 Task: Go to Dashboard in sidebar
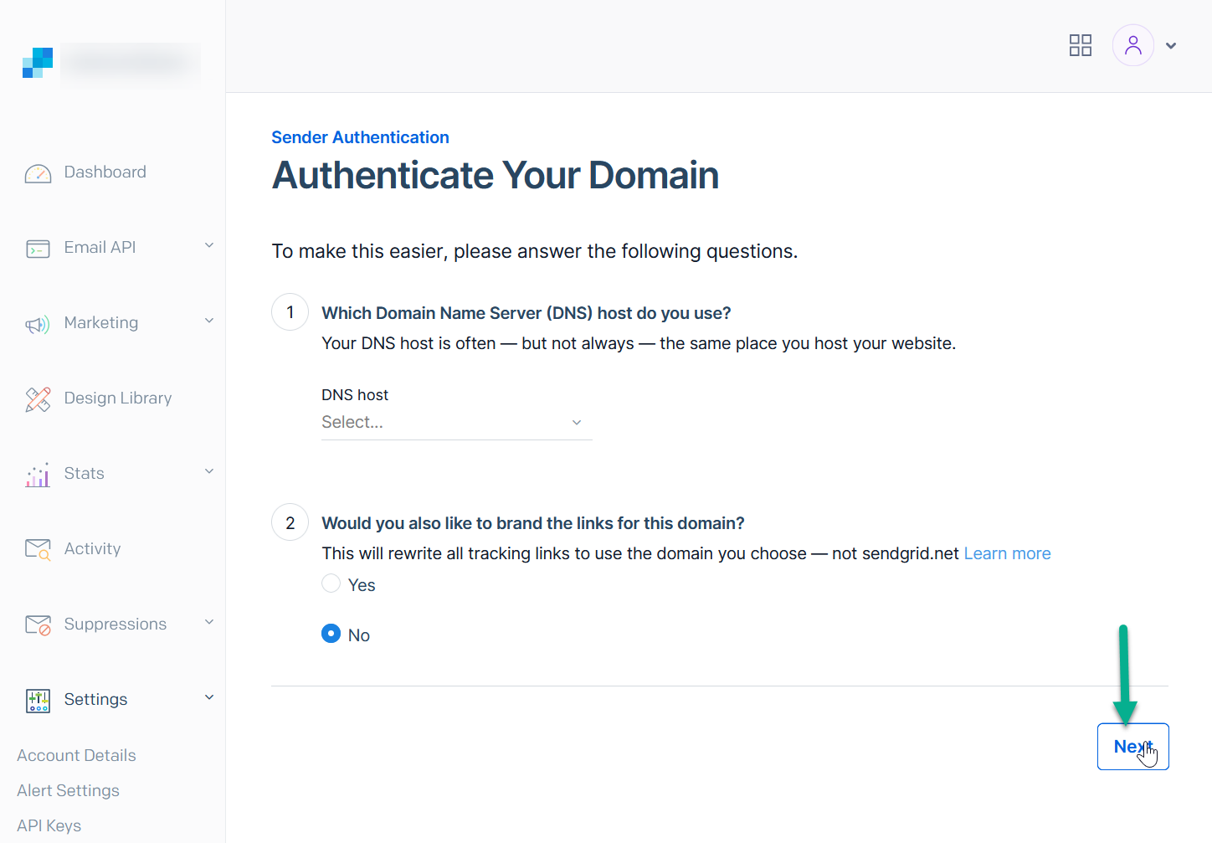(105, 172)
